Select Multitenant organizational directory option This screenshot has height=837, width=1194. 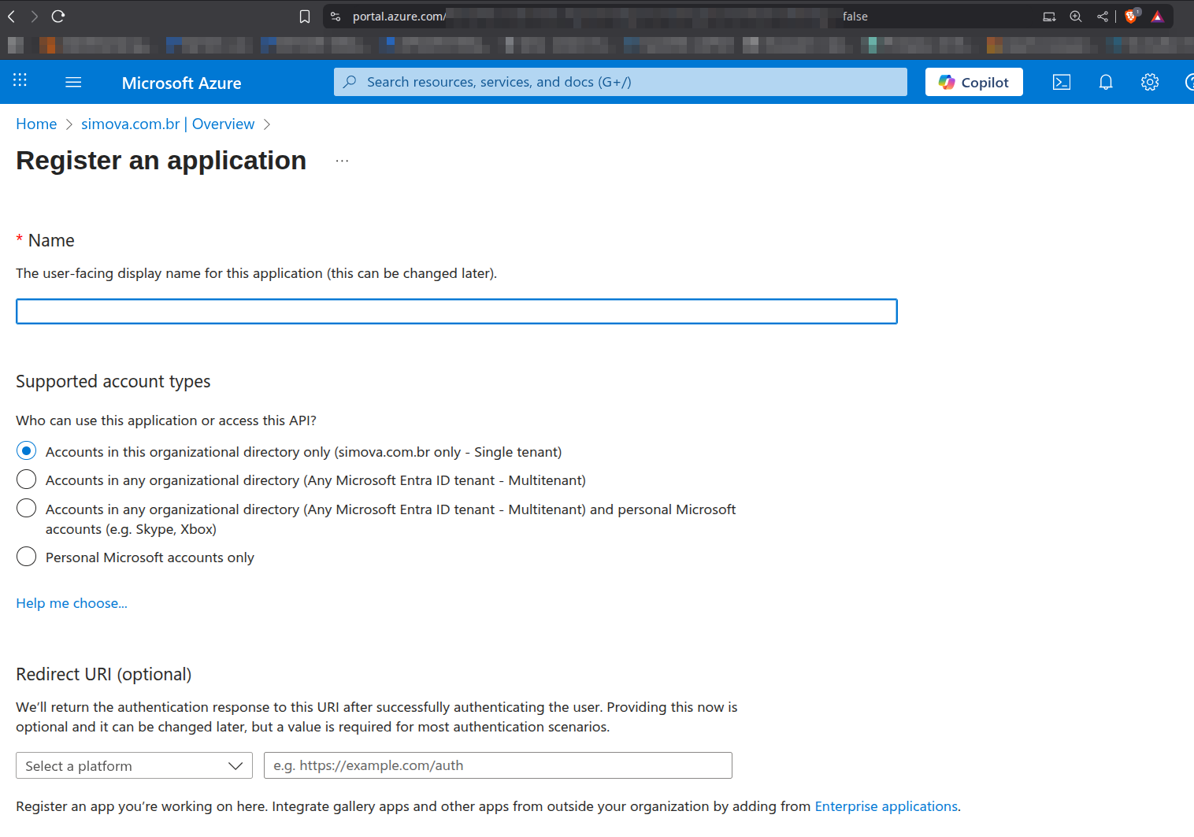[27, 480]
